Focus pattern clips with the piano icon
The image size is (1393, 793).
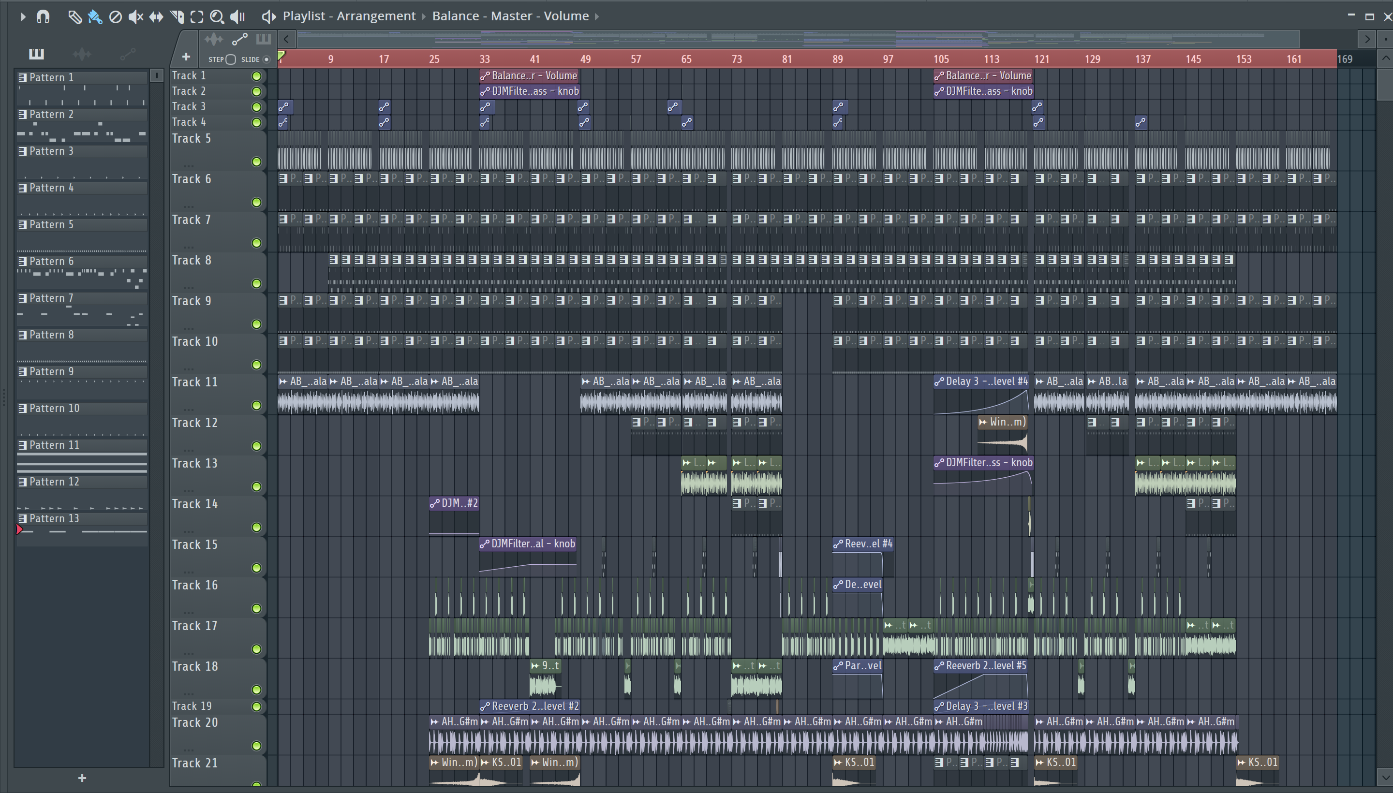(x=263, y=39)
